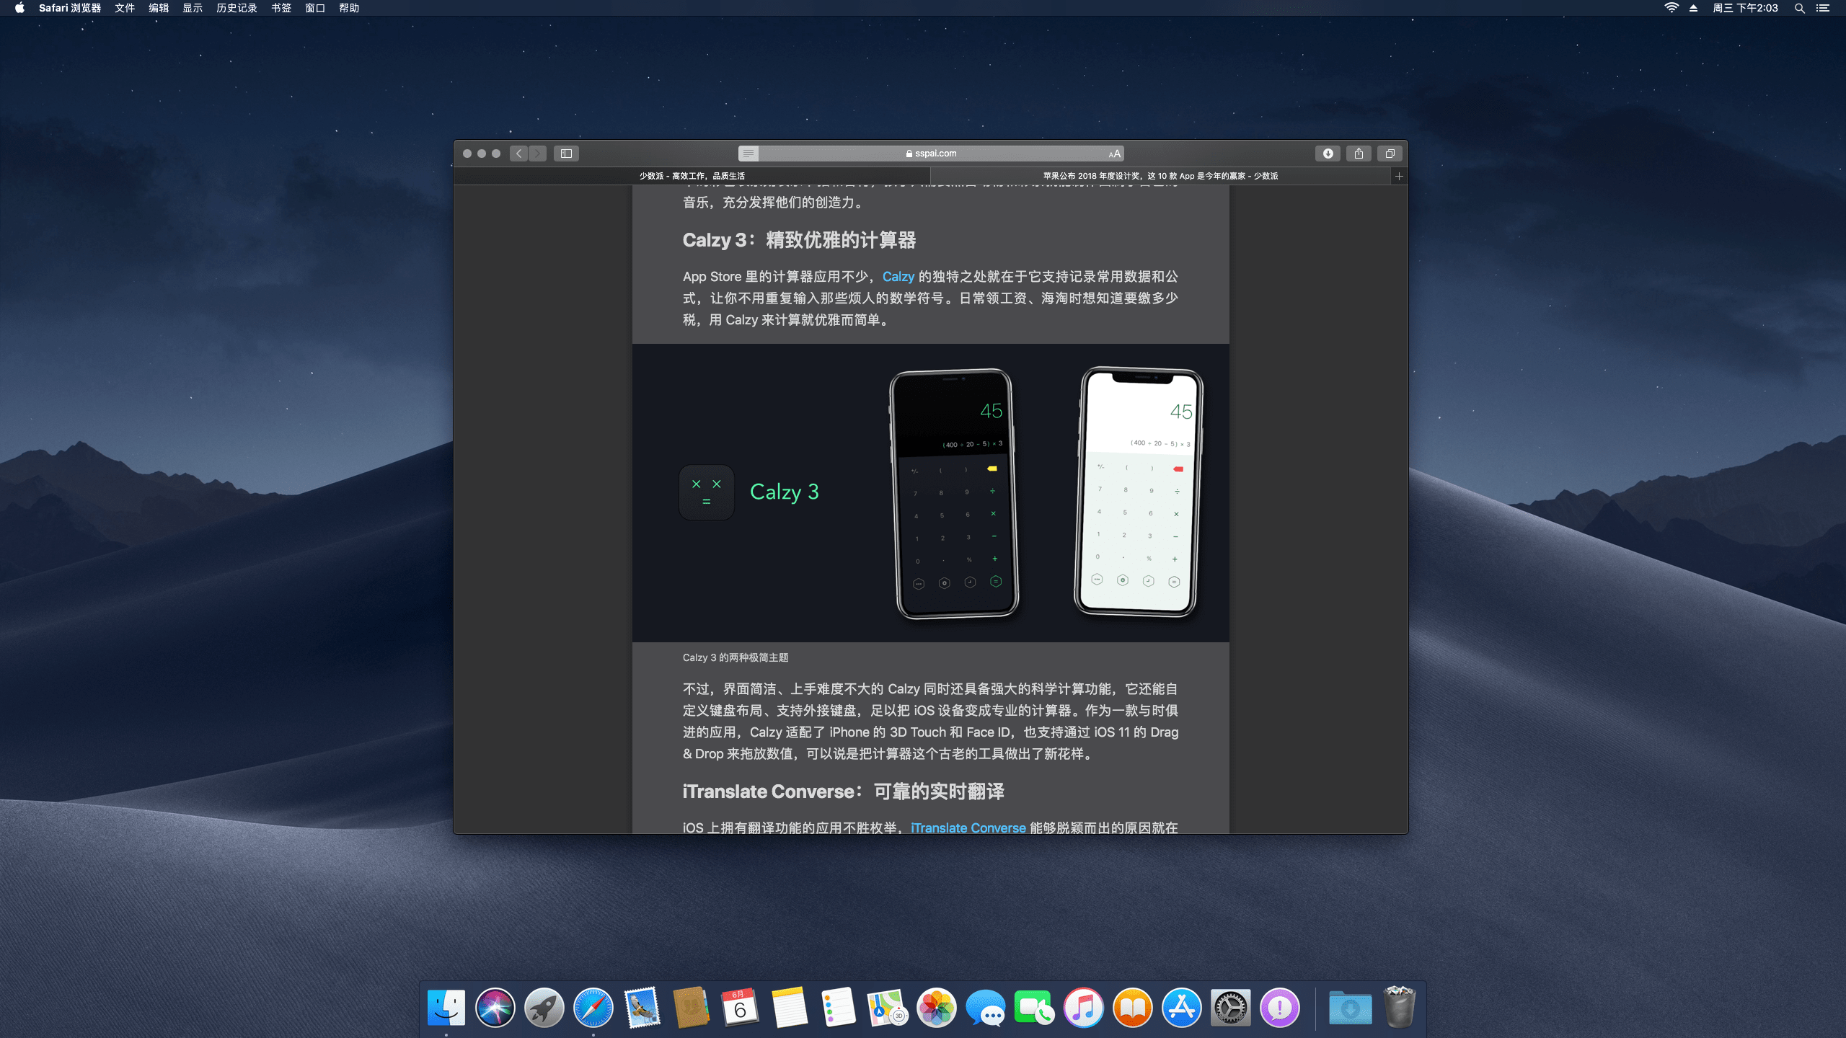The width and height of the screenshot is (1846, 1038).
Task: Open Books from the Dock
Action: [1133, 1007]
